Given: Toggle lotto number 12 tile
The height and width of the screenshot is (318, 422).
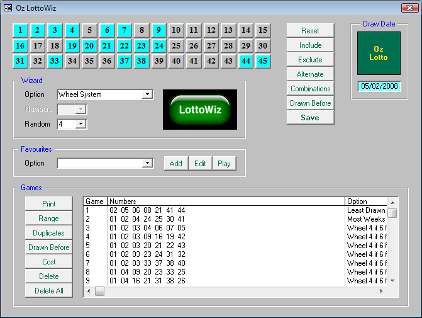Looking at the screenshot, I should coord(211,30).
